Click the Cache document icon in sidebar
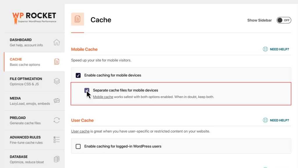298x168 pixels. tap(57, 62)
